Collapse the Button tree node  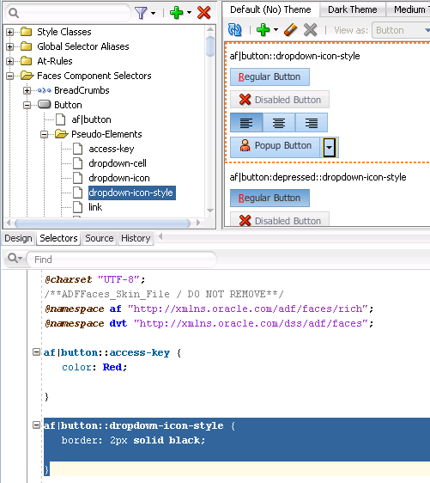click(27, 105)
